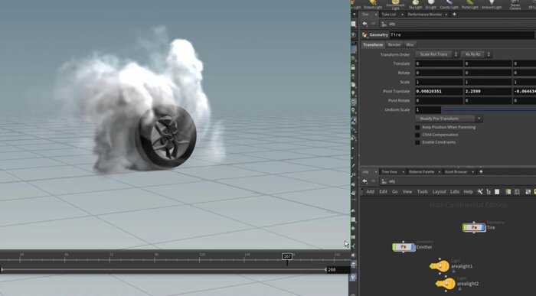Select the Environment Light shelf tool
The height and width of the screenshot is (296, 536).
point(396,5)
